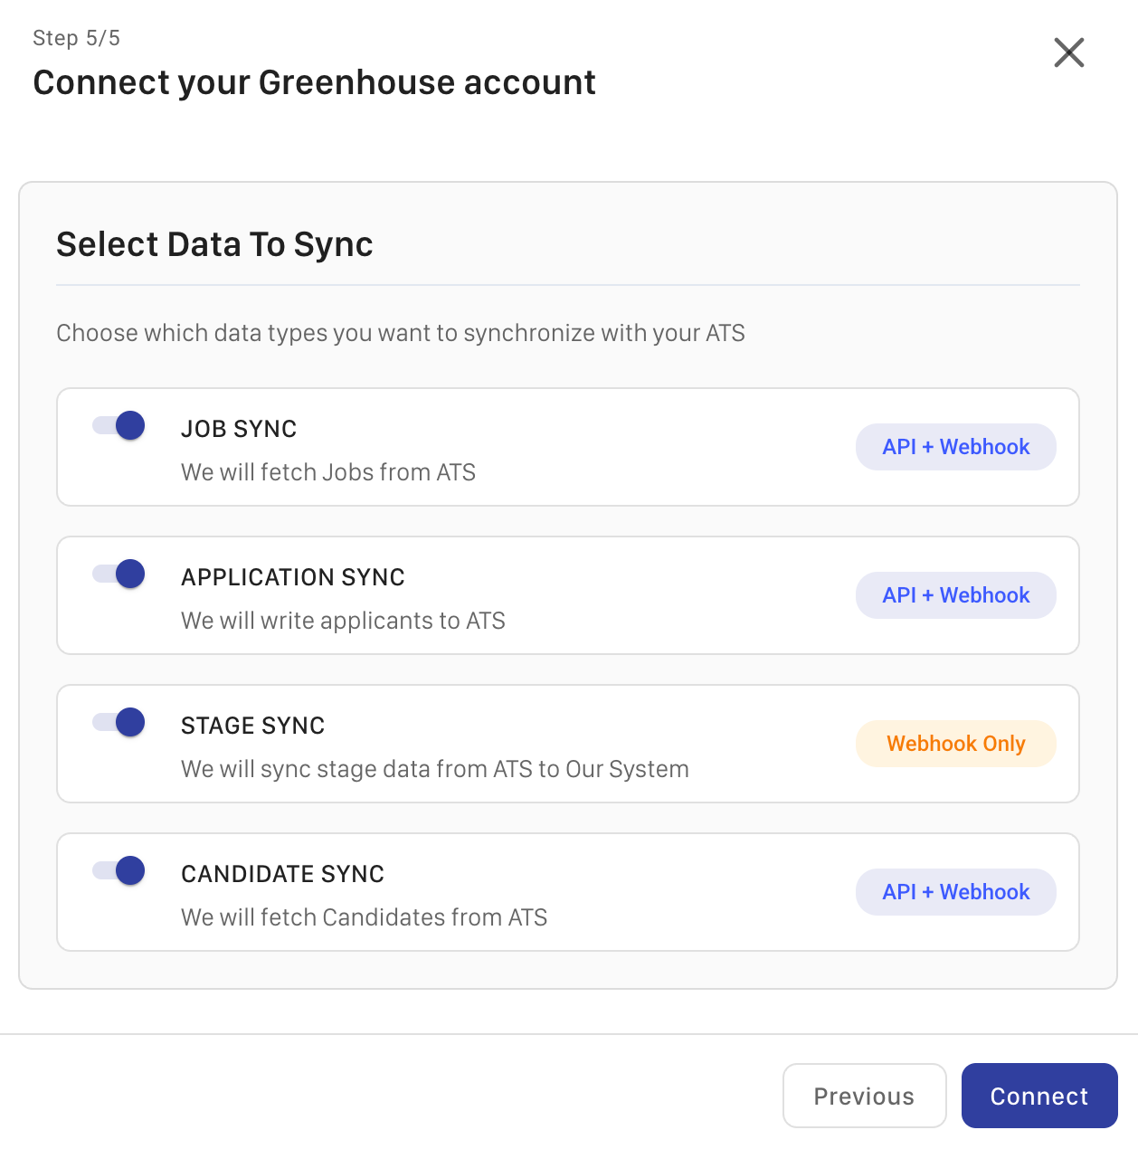Select the APPLICATION SYNC label
Screen dimensions: 1138x1149
[x=292, y=577]
